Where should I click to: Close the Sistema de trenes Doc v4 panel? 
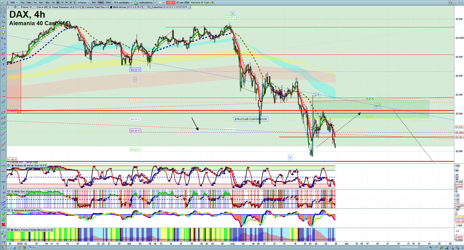click(8, 166)
